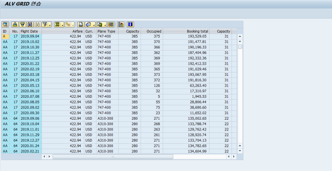Select the Flight Date column header
The image size is (332, 171).
(31, 31)
